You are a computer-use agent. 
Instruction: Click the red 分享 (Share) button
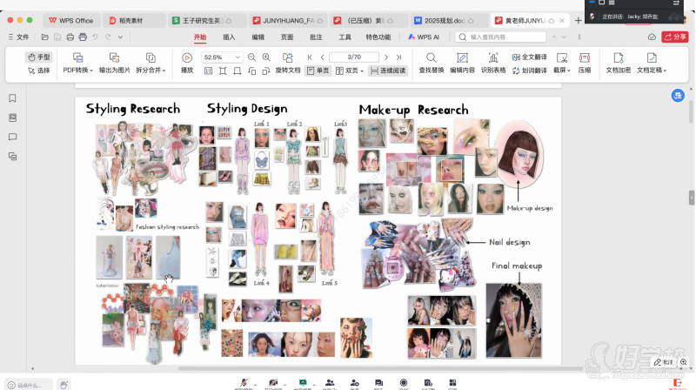point(674,37)
